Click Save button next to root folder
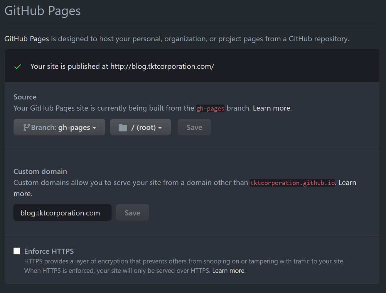The width and height of the screenshot is (386, 293). point(194,127)
